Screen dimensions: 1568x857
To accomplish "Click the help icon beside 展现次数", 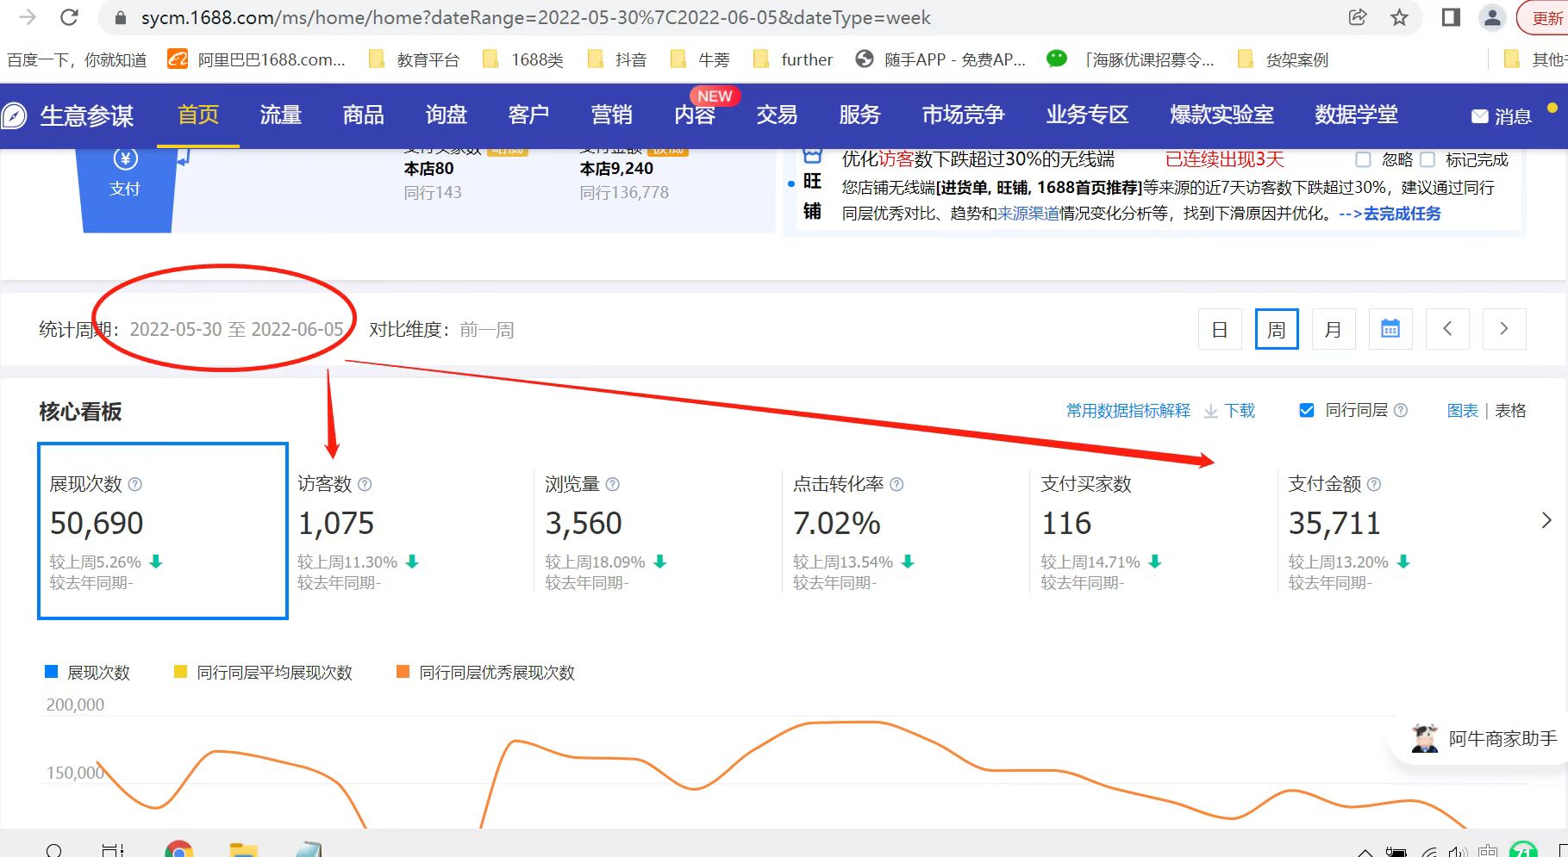I will coord(135,485).
